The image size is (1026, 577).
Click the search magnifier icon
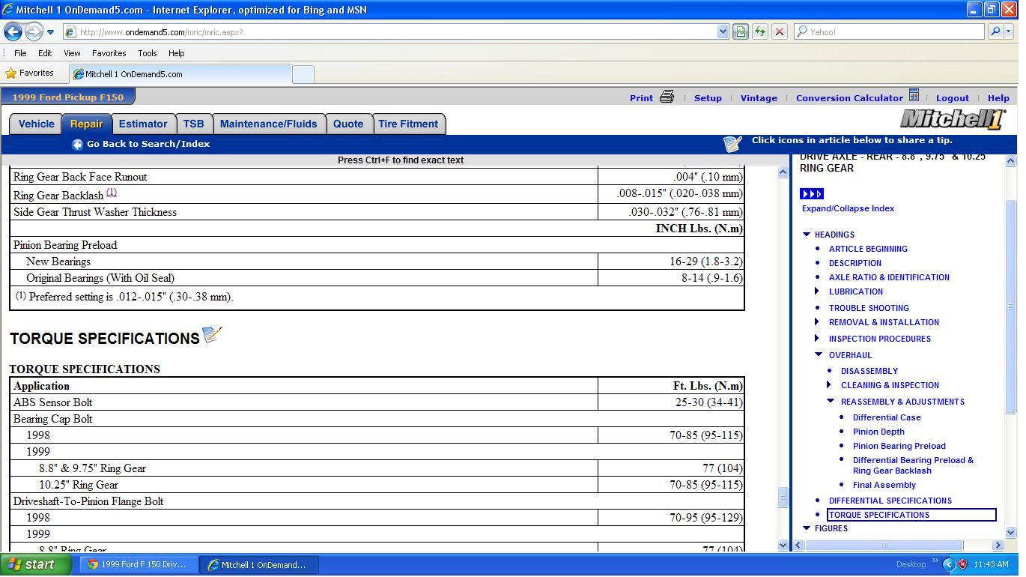pos(995,32)
